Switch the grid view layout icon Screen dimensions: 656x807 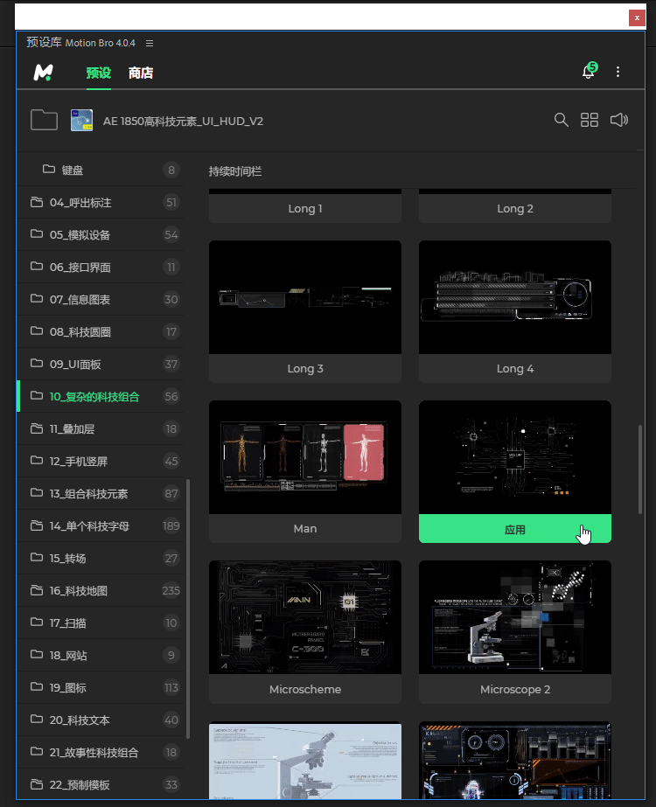point(590,120)
